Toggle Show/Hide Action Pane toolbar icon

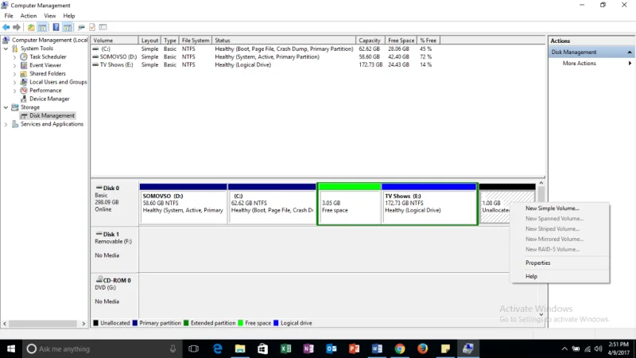[x=68, y=27]
